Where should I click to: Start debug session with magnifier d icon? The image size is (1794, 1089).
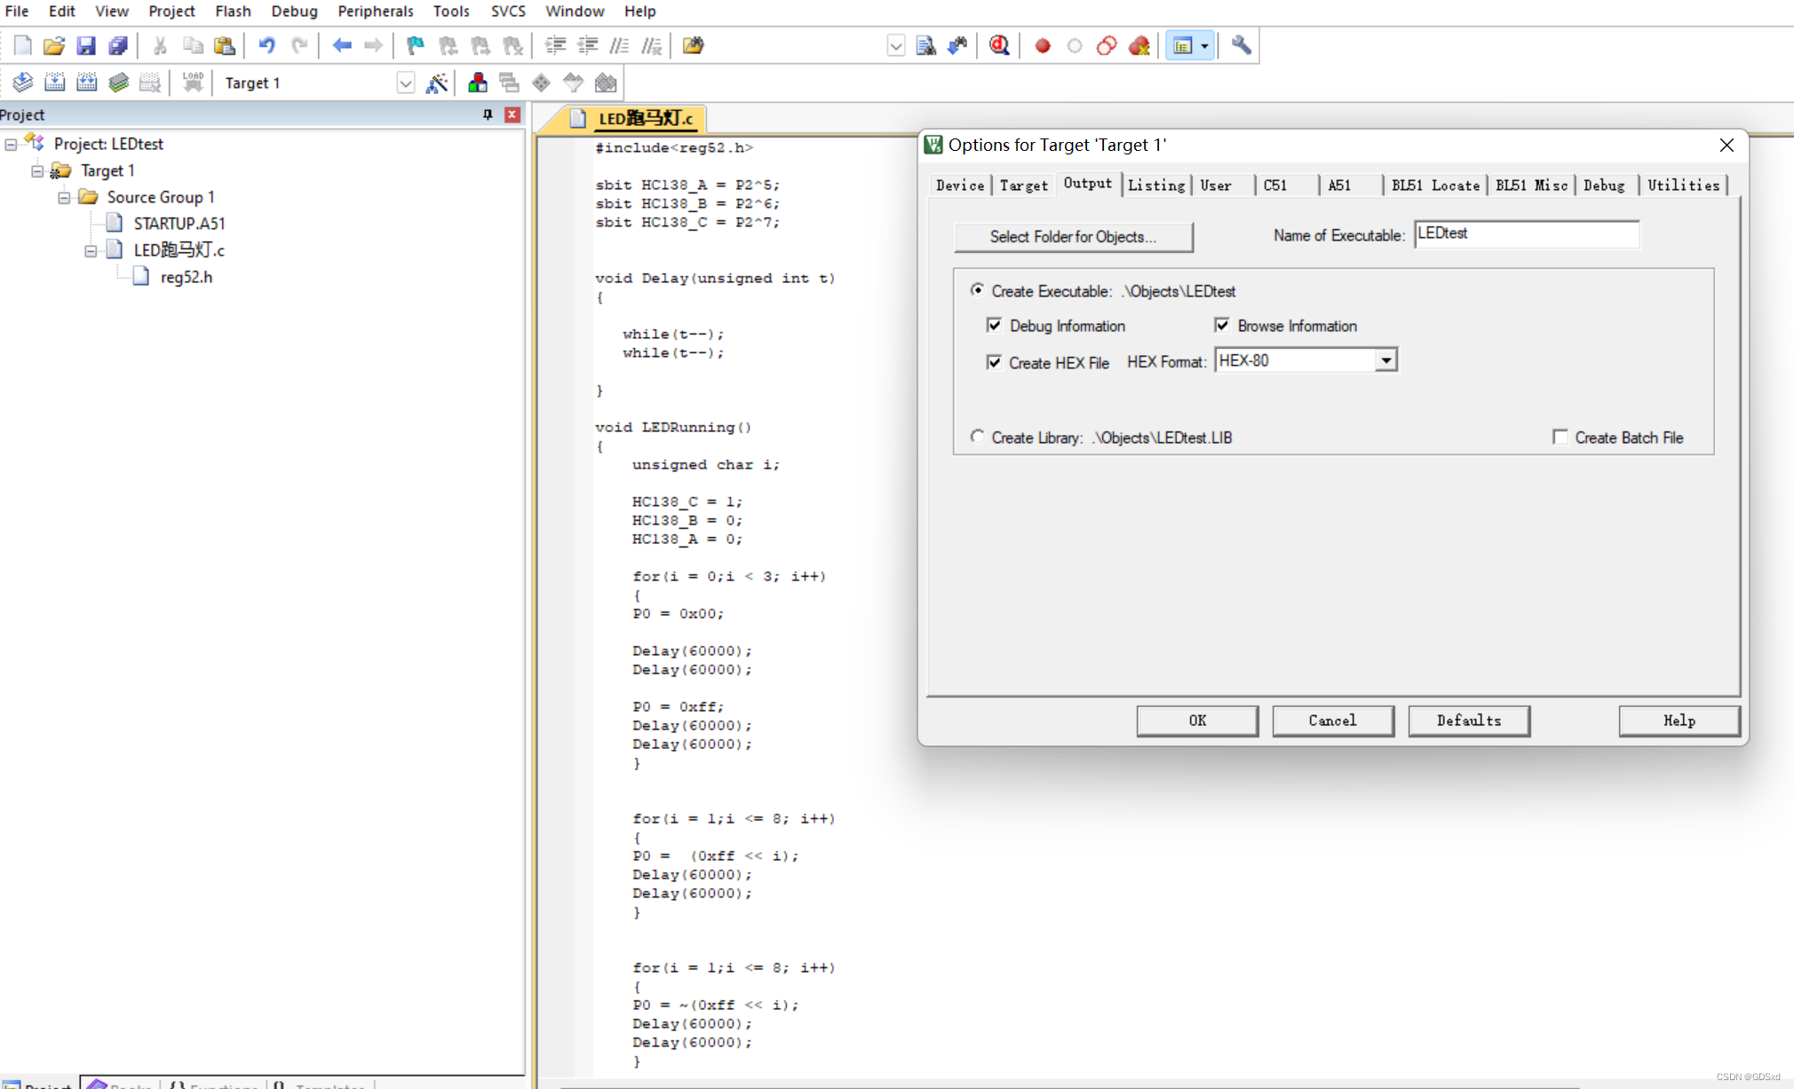tap(999, 45)
